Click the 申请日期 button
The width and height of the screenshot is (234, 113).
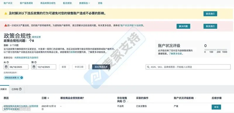(79, 67)
